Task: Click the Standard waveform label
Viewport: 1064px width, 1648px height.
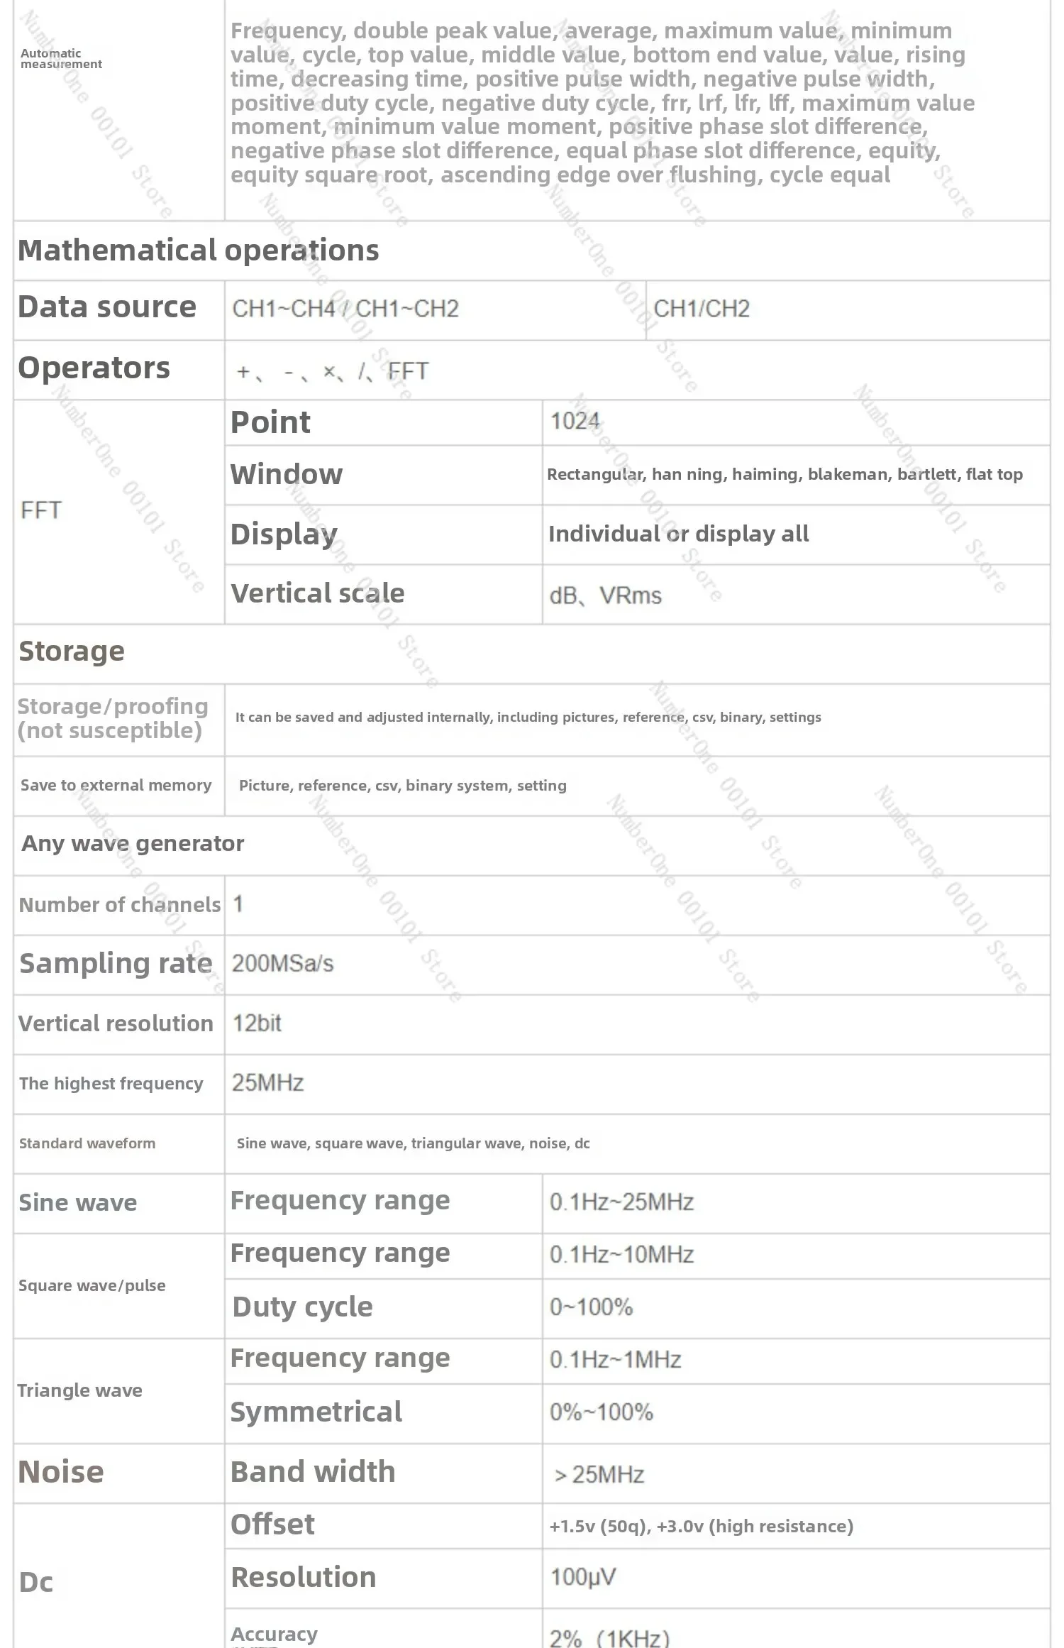Action: tap(87, 1143)
